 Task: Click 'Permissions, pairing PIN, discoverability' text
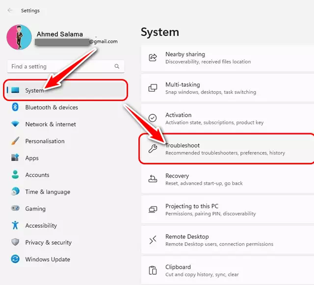(x=210, y=214)
